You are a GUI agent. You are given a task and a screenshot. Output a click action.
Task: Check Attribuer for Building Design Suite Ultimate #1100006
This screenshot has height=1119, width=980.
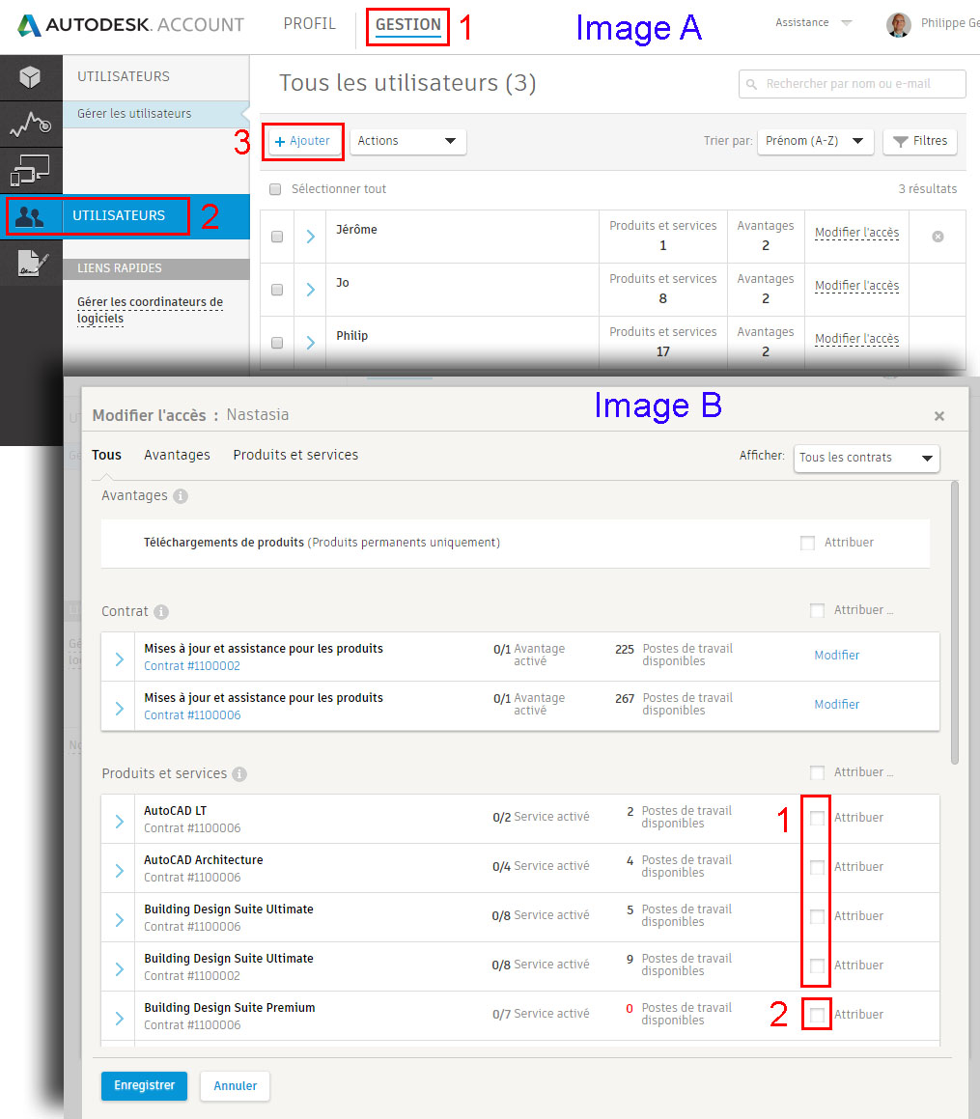(817, 916)
